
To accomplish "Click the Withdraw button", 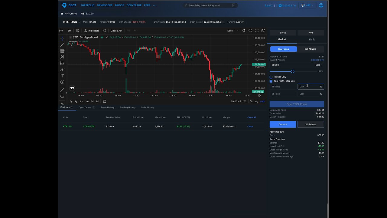I will click(x=311, y=124).
